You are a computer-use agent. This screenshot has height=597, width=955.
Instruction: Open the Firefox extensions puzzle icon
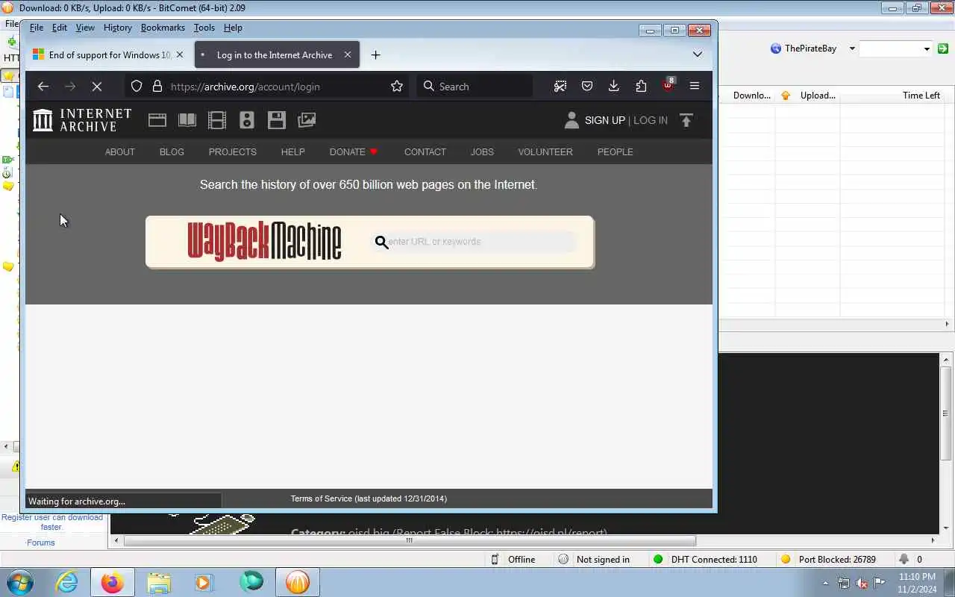pos(641,87)
